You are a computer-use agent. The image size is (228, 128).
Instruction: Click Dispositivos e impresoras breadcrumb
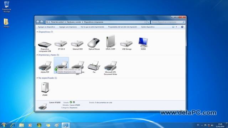(x=94, y=22)
